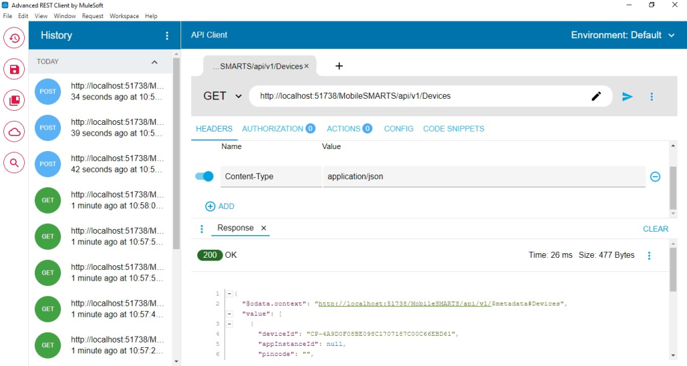Click the Content-Type header name field
The image size is (687, 366).
tap(271, 177)
